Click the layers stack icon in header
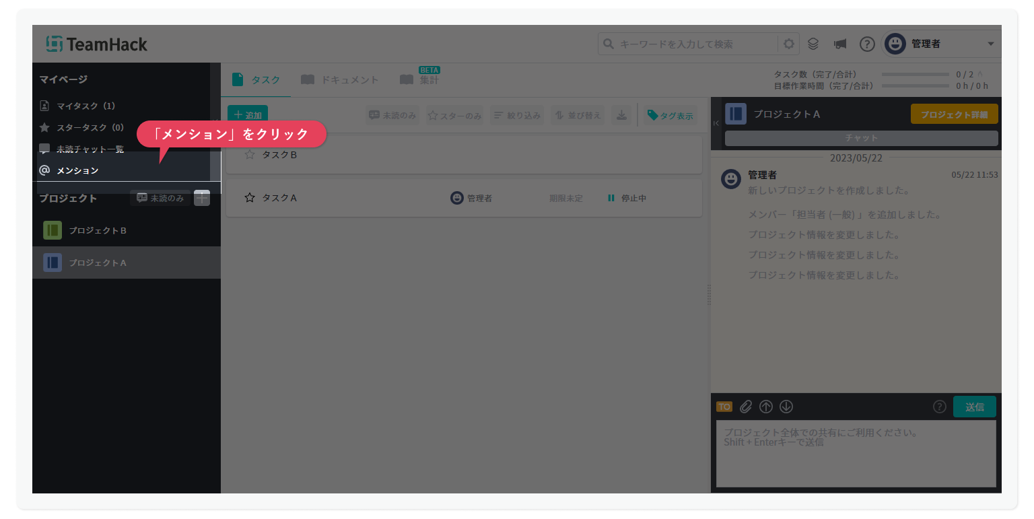This screenshot has height=519, width=1034. click(813, 44)
